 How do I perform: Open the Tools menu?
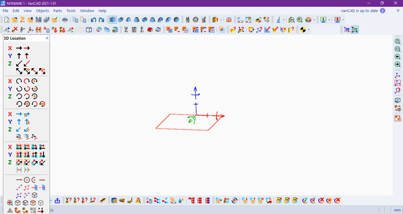point(71,11)
